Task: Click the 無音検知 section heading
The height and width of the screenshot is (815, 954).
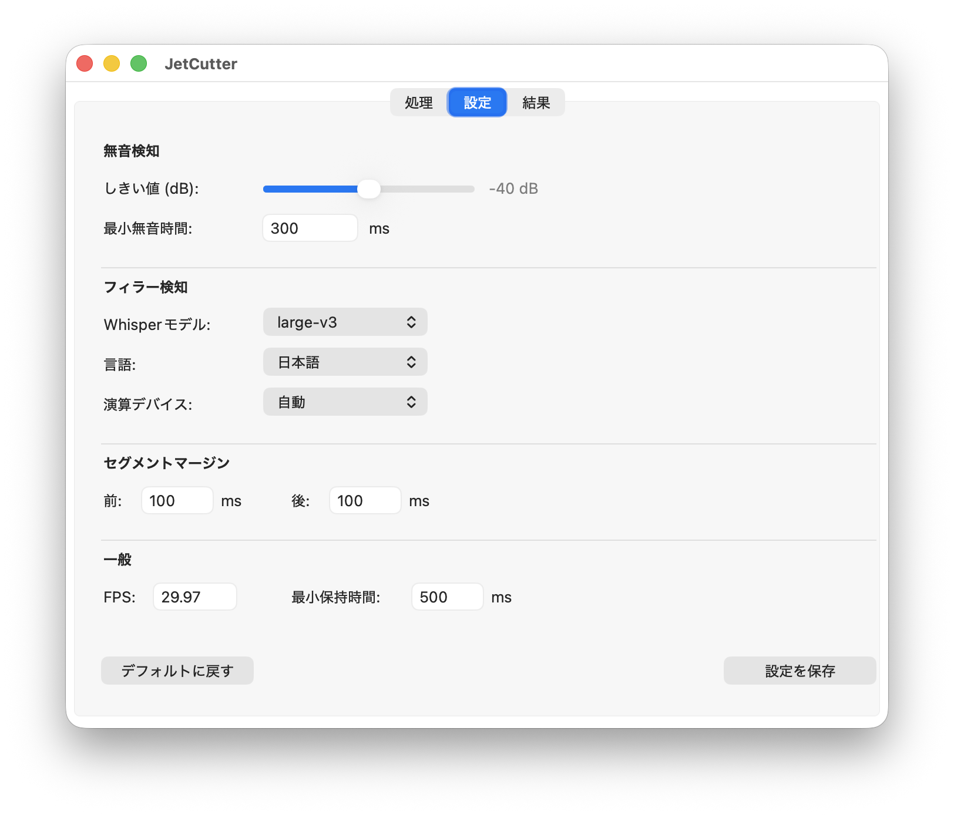Action: [132, 151]
